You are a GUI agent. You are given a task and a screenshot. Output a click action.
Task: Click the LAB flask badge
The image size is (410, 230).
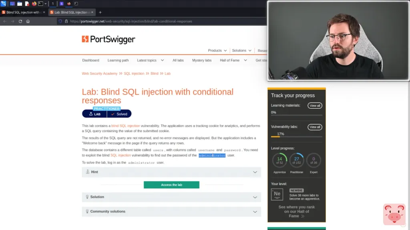click(94, 114)
